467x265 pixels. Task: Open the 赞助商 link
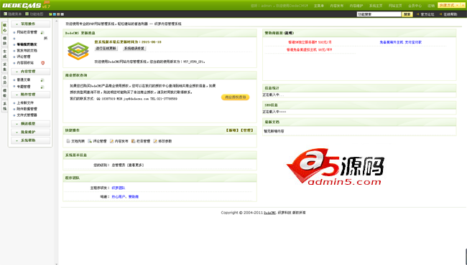coord(134,196)
